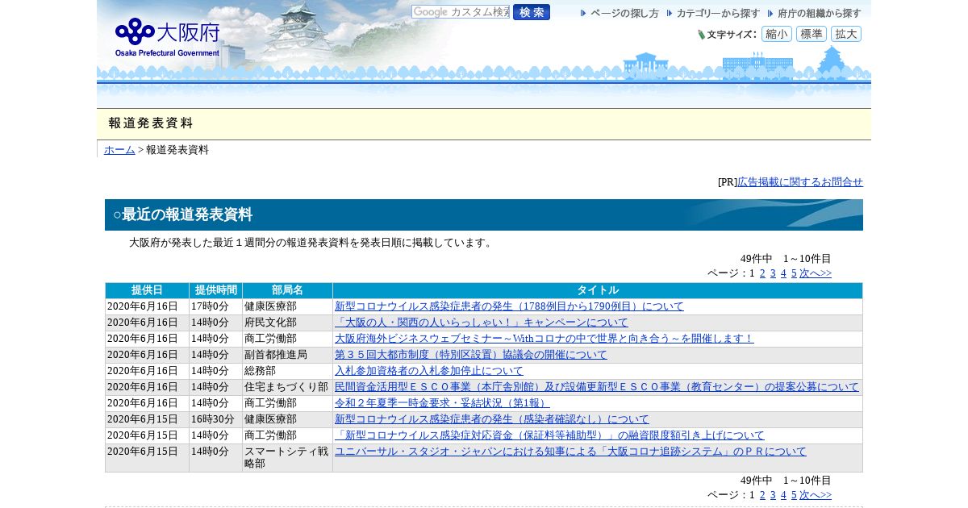Click the 部局名 column header

click(288, 290)
